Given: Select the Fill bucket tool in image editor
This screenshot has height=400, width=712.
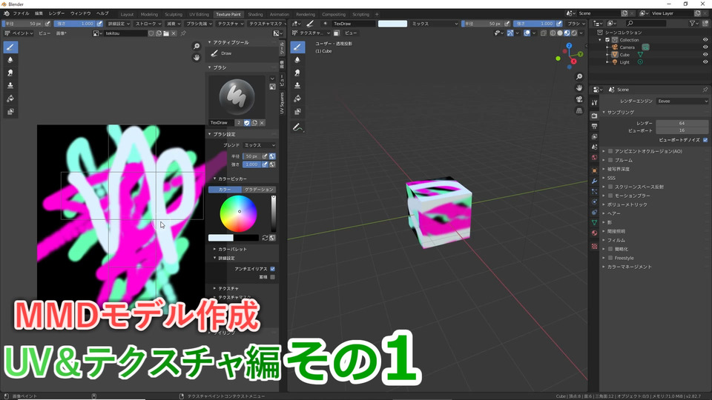Looking at the screenshot, I should click(10, 99).
